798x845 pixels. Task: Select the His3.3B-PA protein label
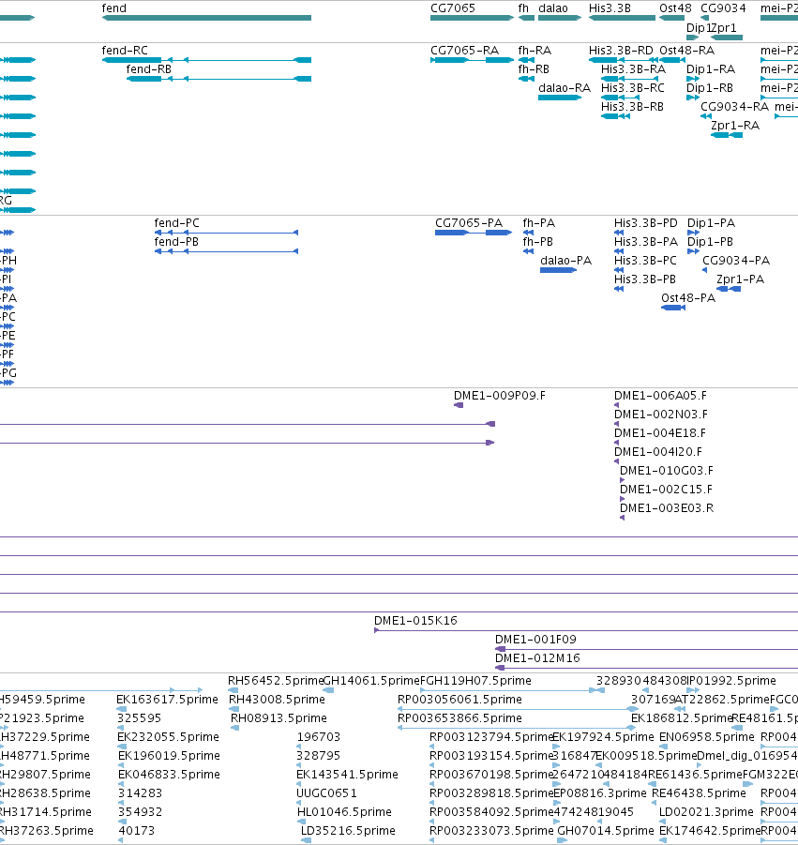(x=646, y=241)
